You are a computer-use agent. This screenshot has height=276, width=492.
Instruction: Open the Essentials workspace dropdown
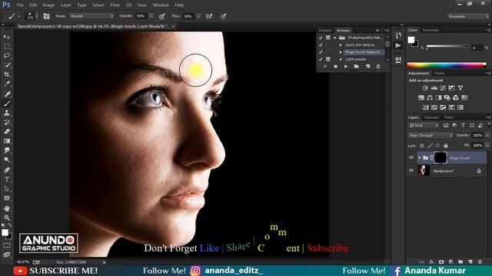click(468, 16)
